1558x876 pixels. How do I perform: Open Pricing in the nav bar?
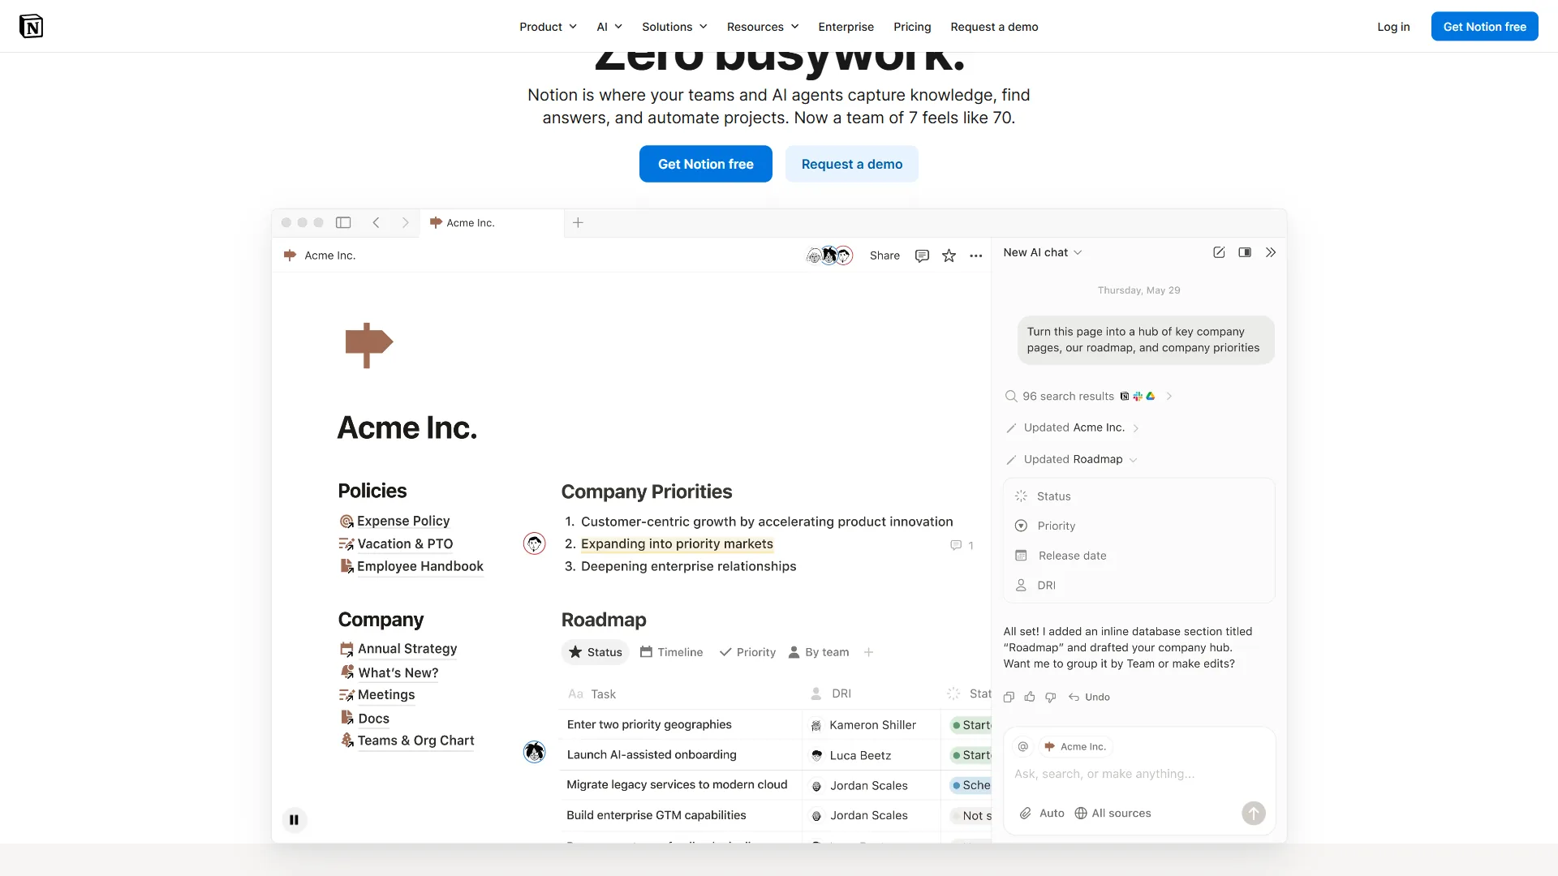coord(912,27)
